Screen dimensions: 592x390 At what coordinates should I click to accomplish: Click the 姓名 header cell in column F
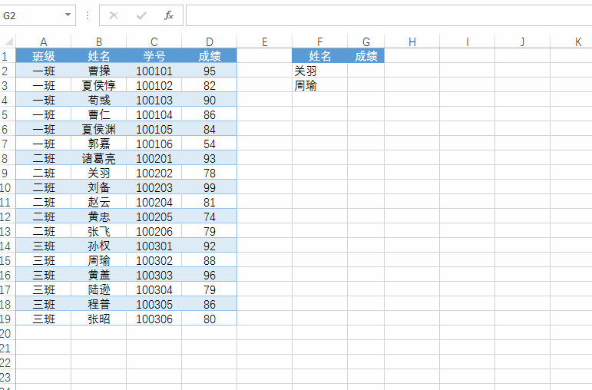(x=319, y=56)
